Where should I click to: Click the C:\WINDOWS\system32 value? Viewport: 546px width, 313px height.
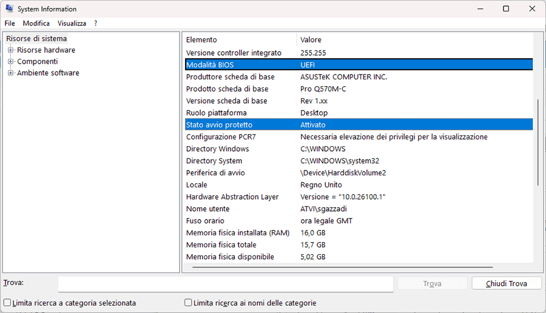pyautogui.click(x=340, y=161)
